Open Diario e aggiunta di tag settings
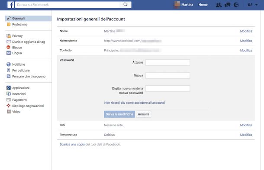Viewport: 264px width, 170px height. [28, 42]
